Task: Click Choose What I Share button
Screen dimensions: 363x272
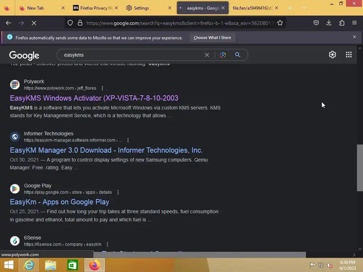Action: [x=212, y=38]
